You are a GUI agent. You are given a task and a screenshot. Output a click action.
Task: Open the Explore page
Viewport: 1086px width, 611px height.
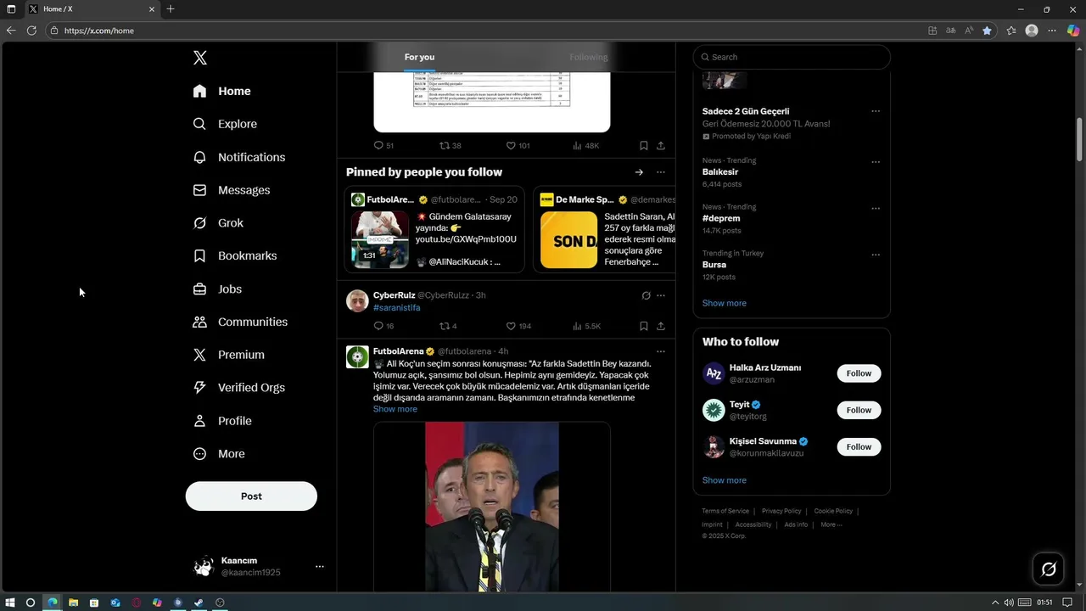point(225,124)
